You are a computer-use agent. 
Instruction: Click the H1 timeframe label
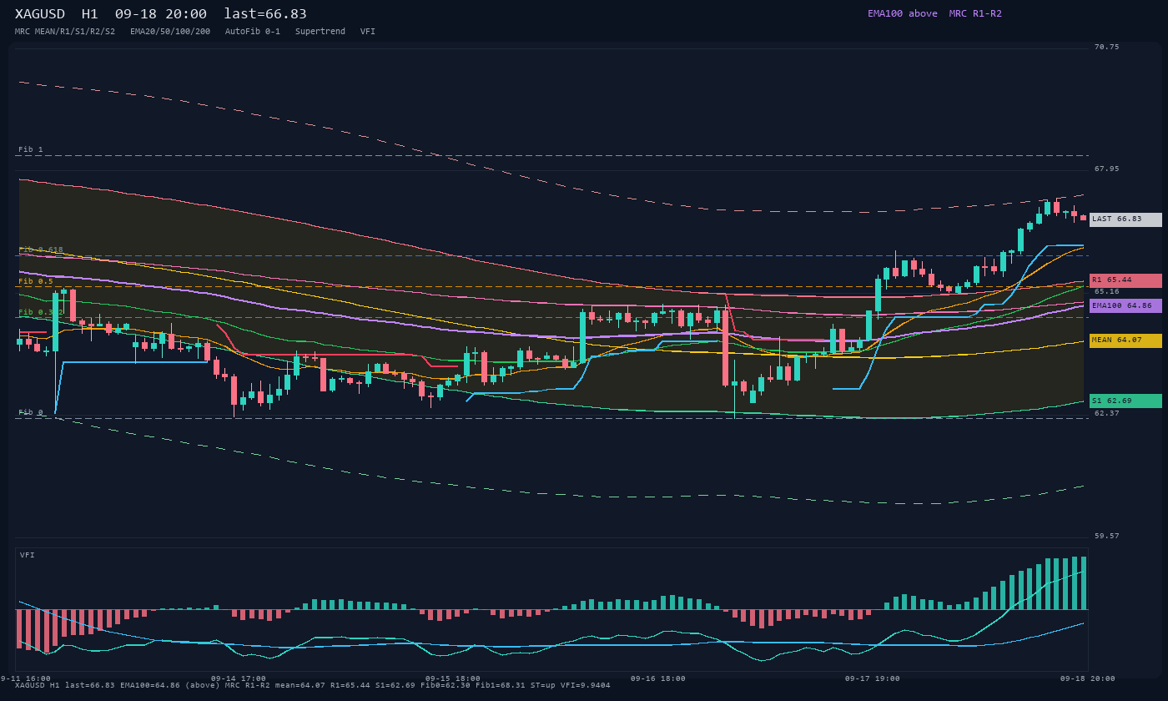90,14
